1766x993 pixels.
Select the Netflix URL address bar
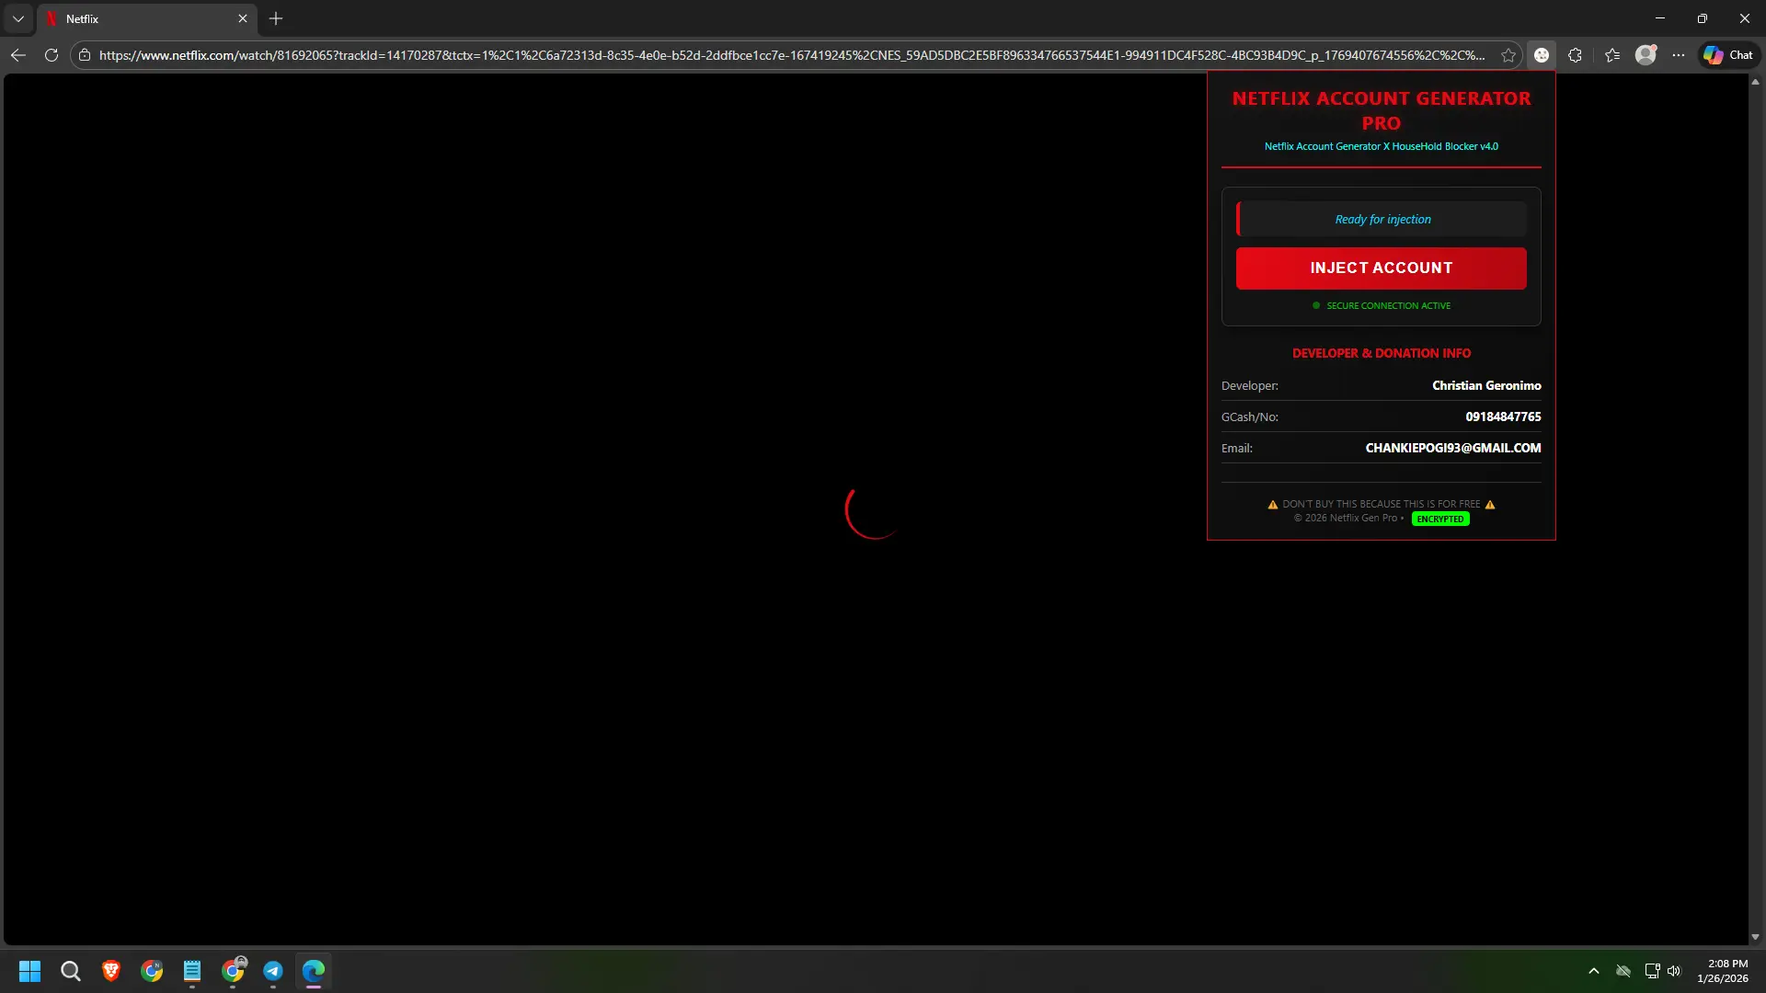[x=791, y=55]
